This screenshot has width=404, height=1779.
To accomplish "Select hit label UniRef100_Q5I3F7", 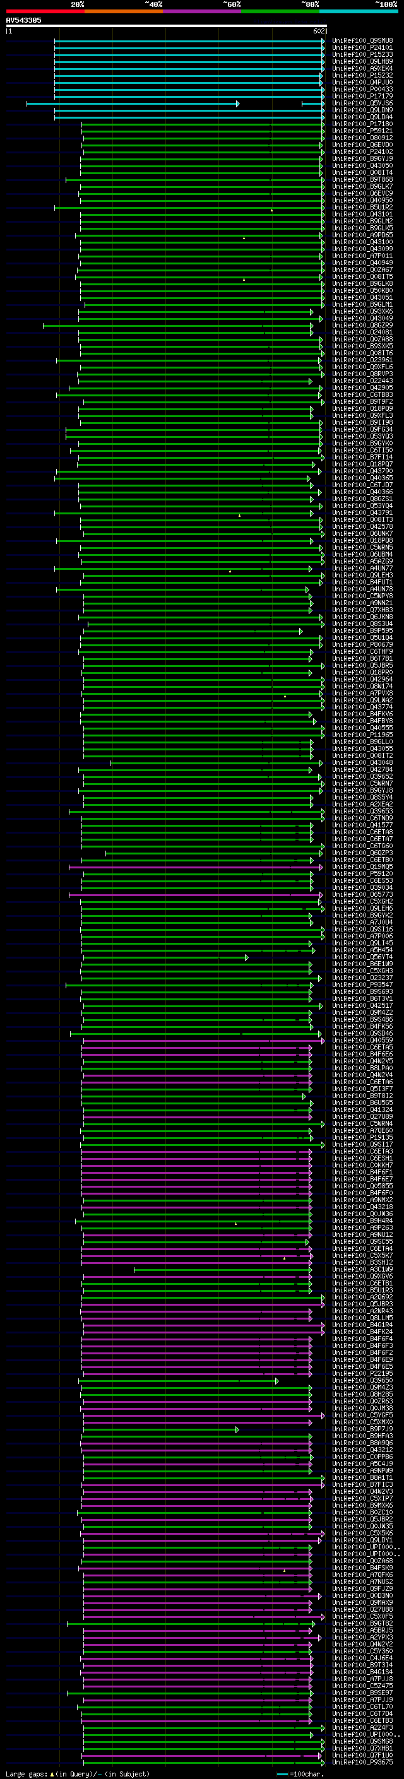I will tap(362, 1089).
